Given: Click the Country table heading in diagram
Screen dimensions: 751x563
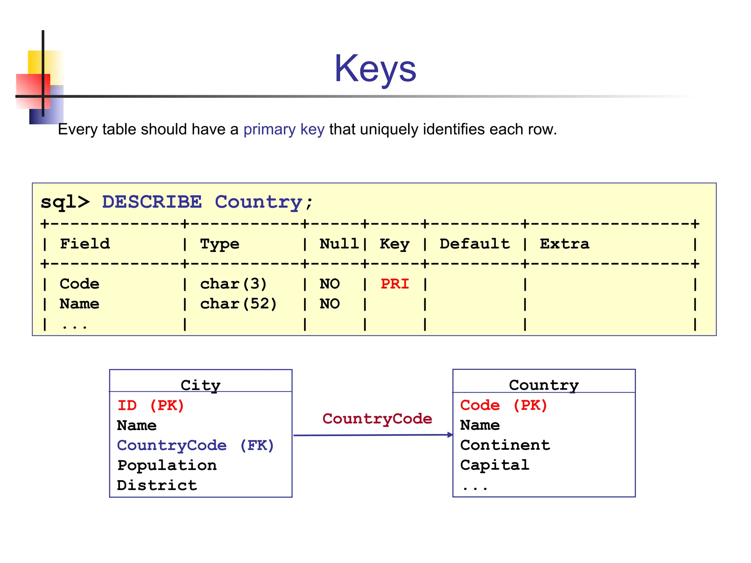Looking at the screenshot, I should pyautogui.click(x=544, y=385).
